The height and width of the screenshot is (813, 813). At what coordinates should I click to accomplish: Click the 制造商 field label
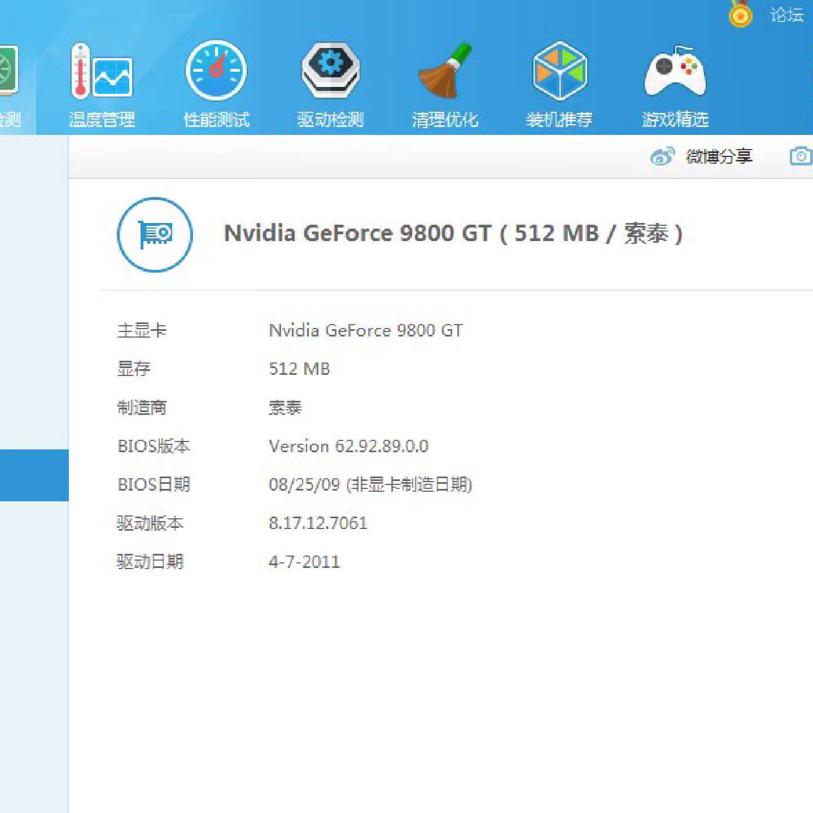[x=142, y=407]
